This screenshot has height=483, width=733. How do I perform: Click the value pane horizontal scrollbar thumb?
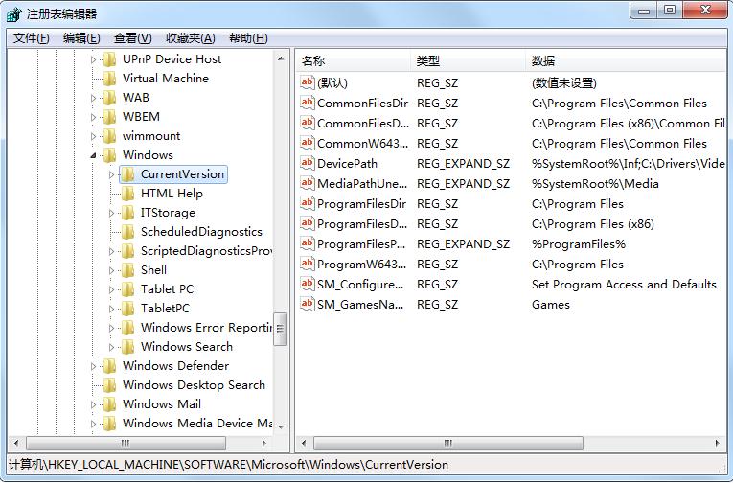pyautogui.click(x=448, y=443)
